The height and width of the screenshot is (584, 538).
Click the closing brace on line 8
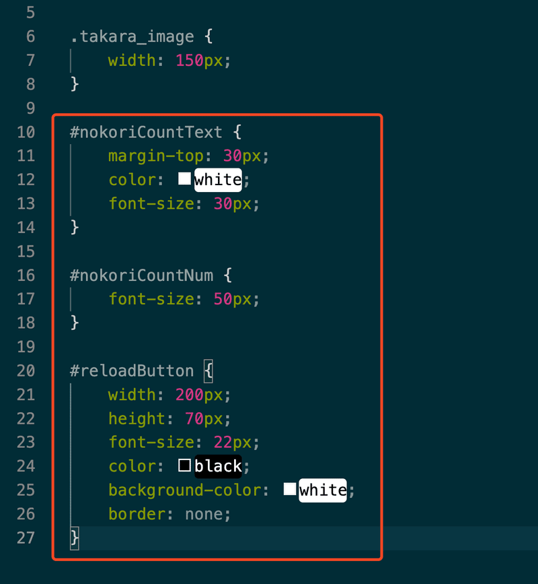tap(75, 84)
